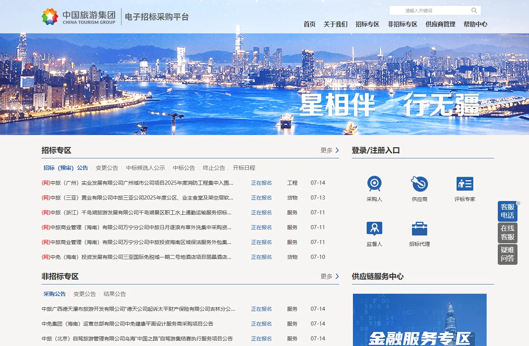Open the 采购人 login icon
529x346 pixels.
pos(374,184)
